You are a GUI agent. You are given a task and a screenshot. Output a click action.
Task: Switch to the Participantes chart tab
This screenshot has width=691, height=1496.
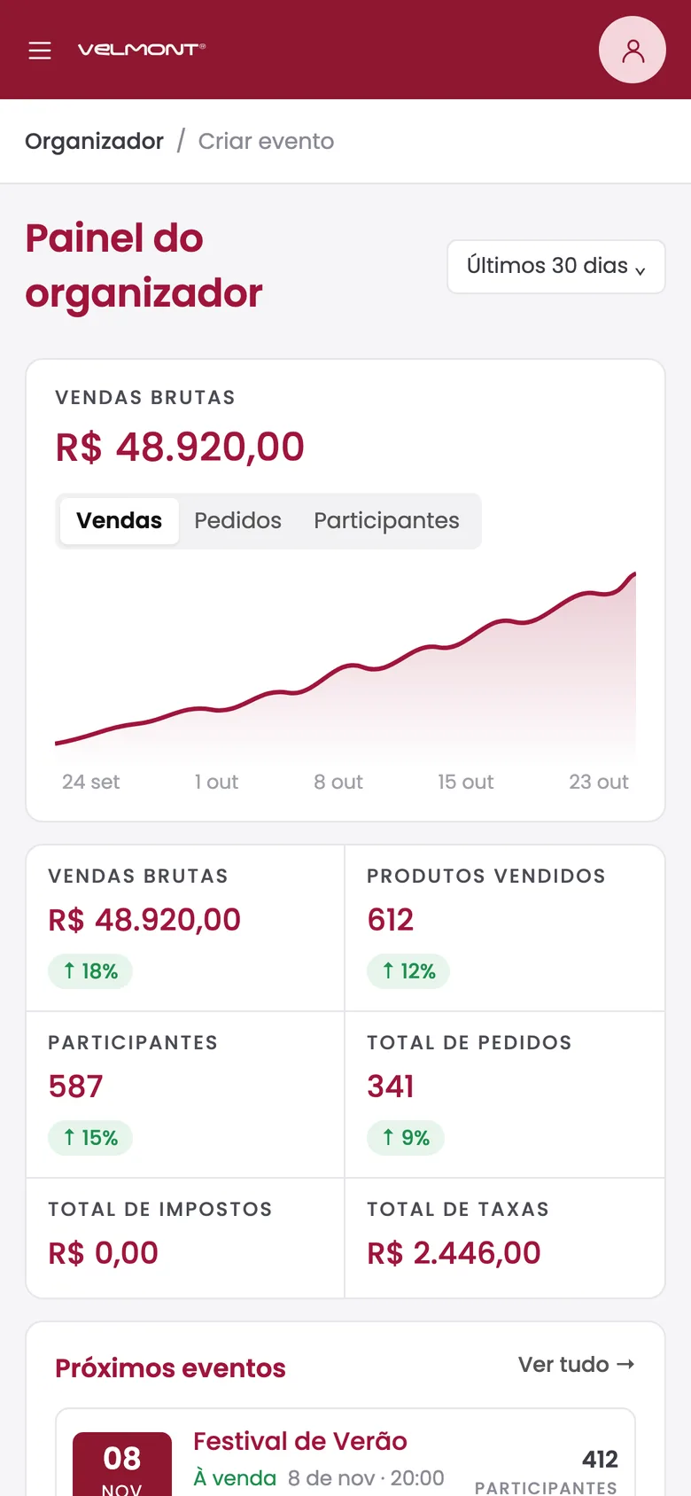[x=386, y=521]
